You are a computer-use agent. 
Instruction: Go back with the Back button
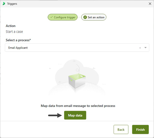121,130
